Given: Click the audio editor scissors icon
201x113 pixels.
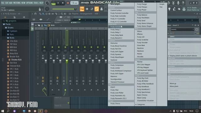Looking at the screenshot, I should (x=173, y=3).
